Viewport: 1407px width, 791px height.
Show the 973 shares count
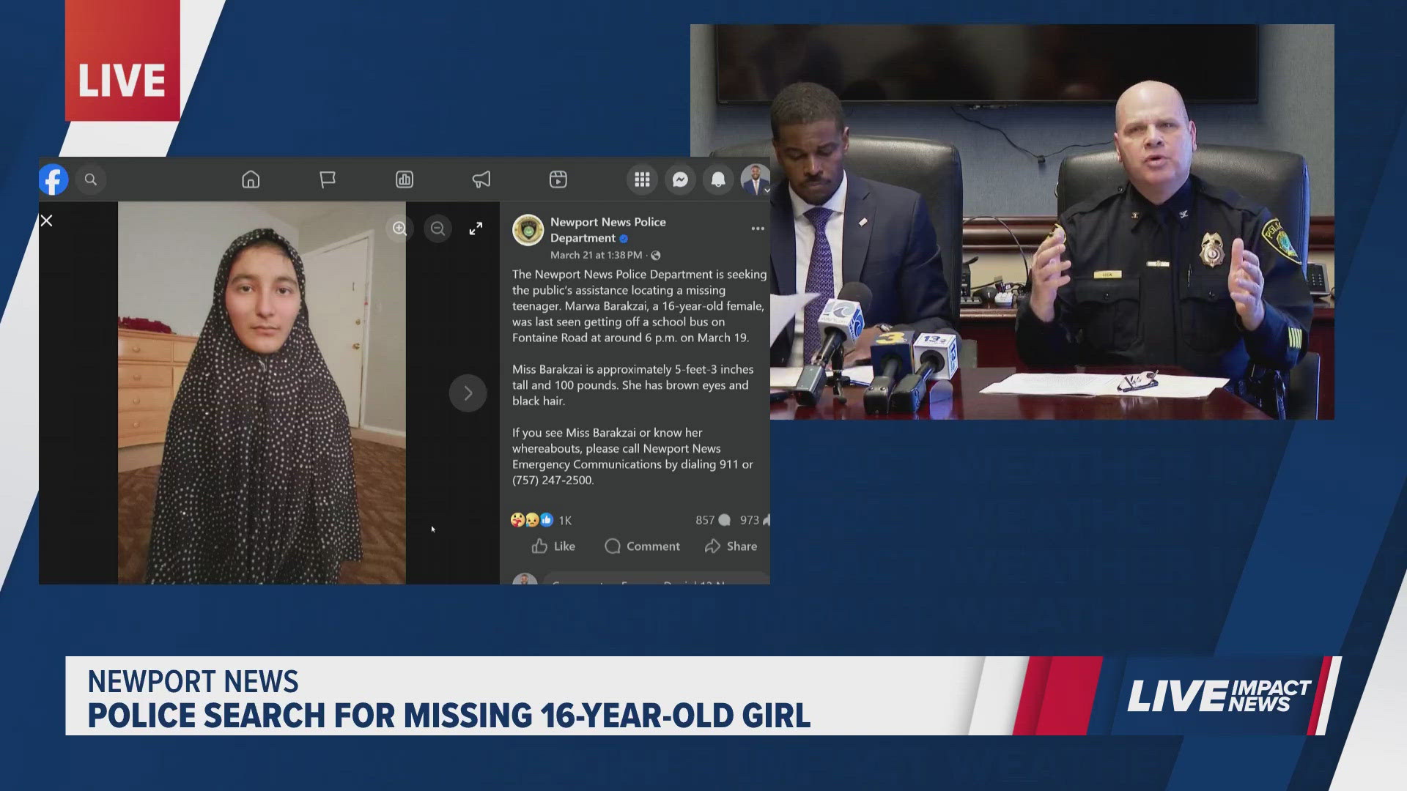pyautogui.click(x=754, y=520)
